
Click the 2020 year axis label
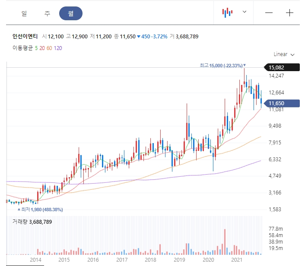tap(208, 260)
